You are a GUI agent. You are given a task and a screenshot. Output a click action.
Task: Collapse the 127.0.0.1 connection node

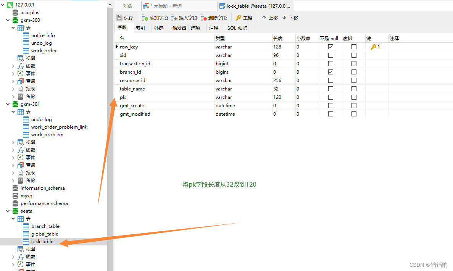pyautogui.click(x=3, y=5)
